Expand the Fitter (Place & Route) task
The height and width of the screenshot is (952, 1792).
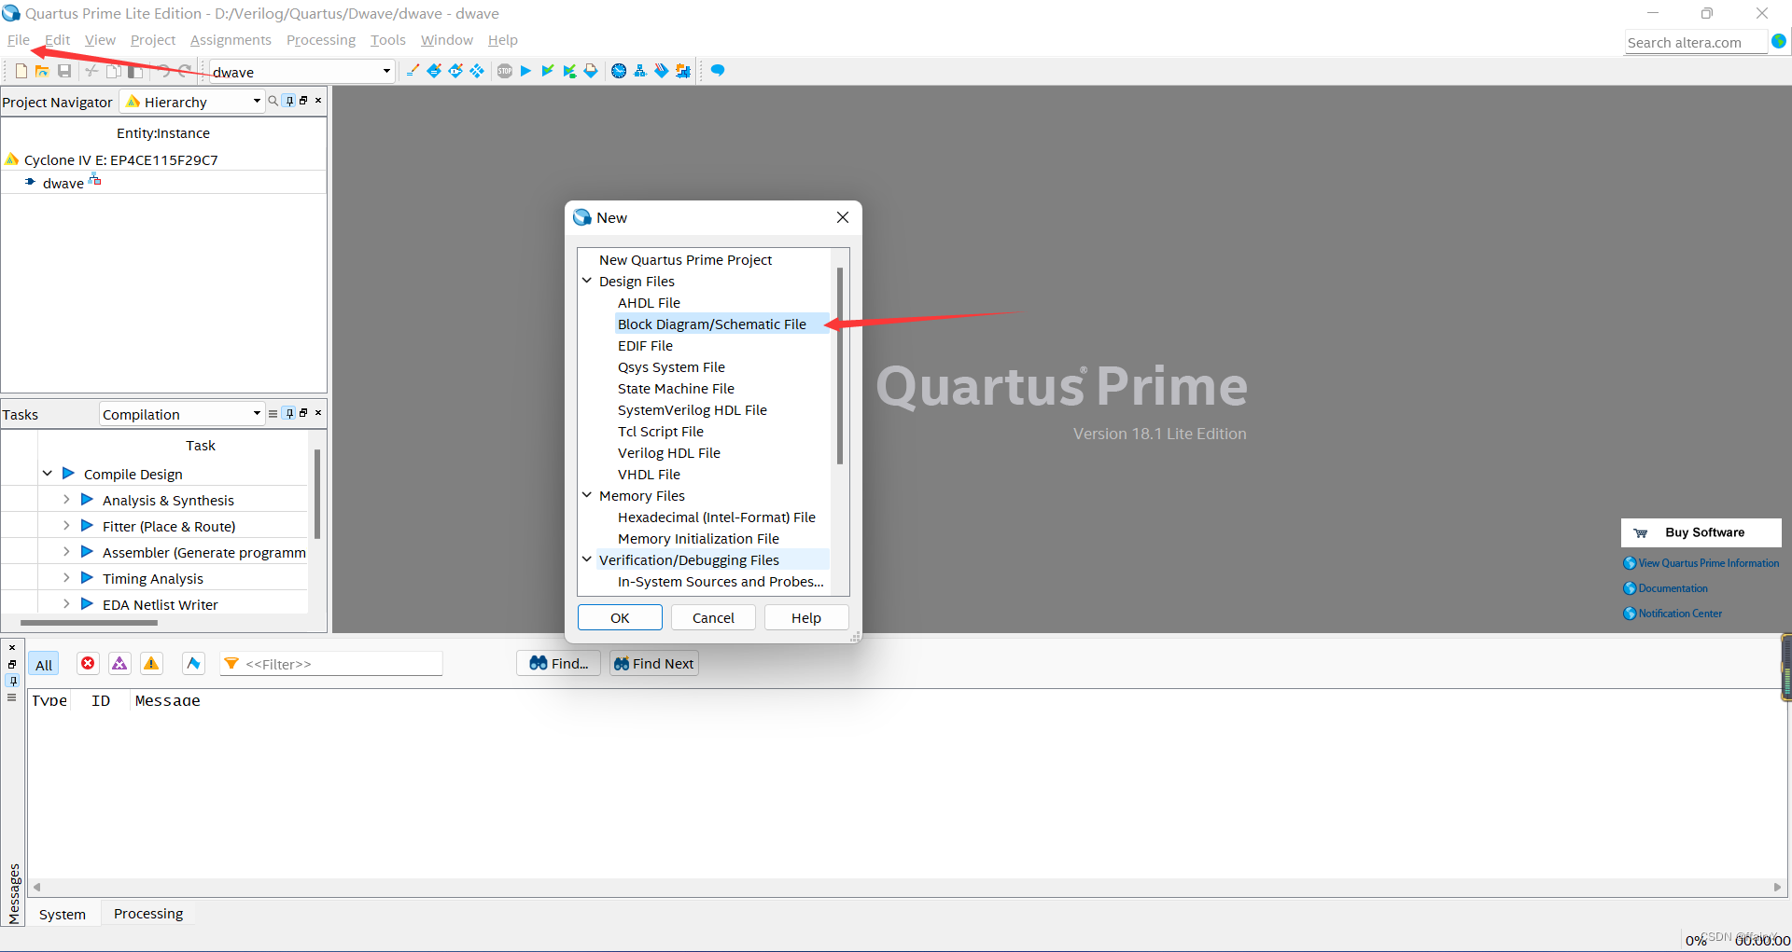66,526
